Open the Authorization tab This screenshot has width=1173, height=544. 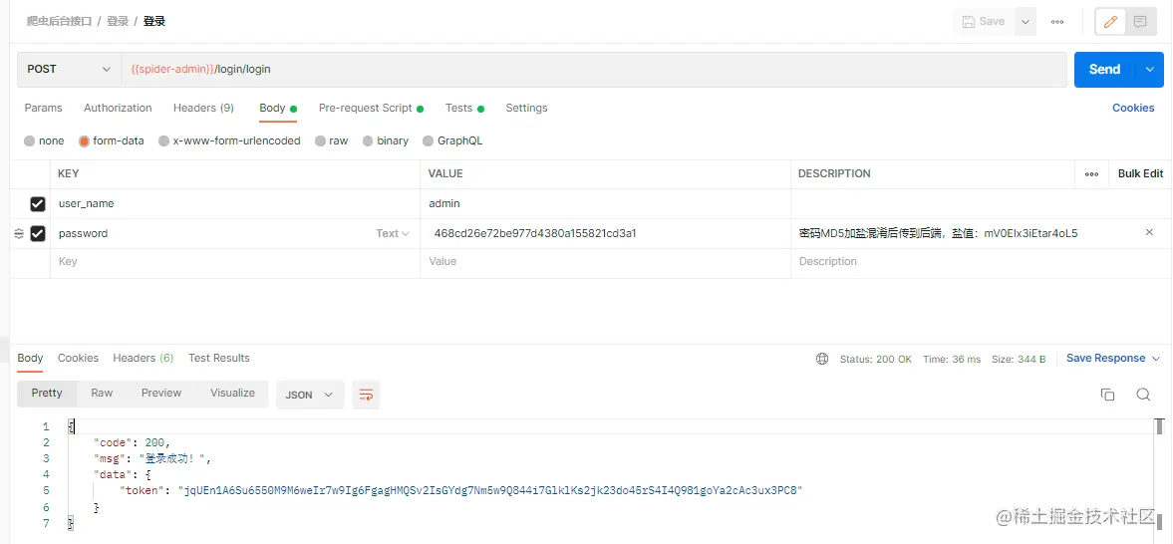pos(118,108)
